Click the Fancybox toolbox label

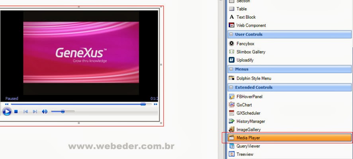245,44
